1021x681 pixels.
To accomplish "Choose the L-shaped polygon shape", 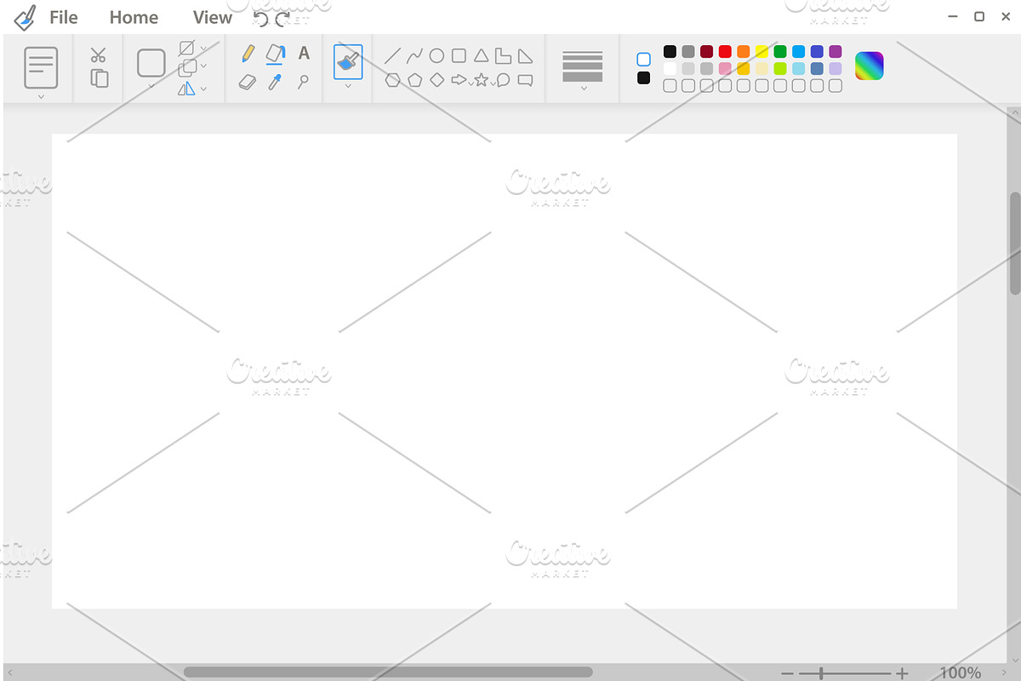I will tap(504, 56).
